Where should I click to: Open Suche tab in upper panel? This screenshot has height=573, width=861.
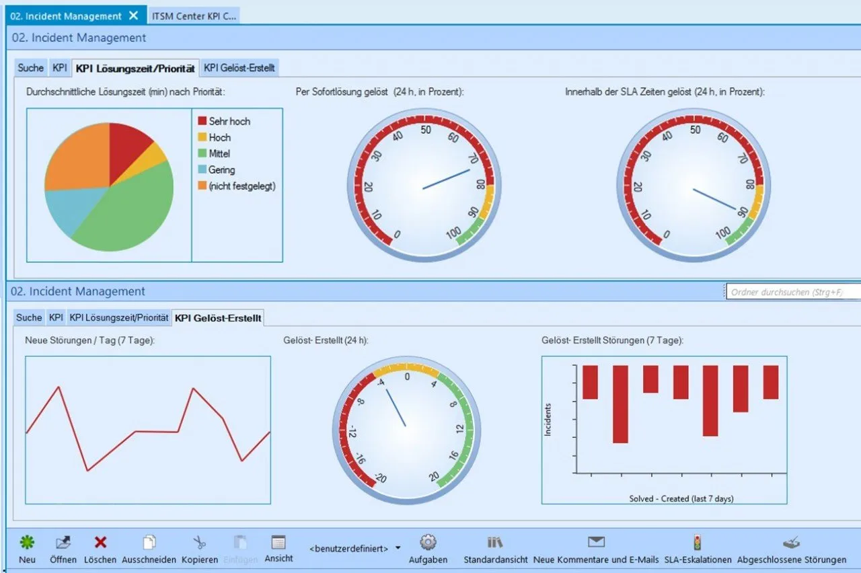31,67
